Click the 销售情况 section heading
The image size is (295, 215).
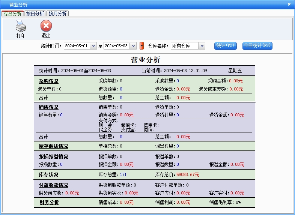48,107
